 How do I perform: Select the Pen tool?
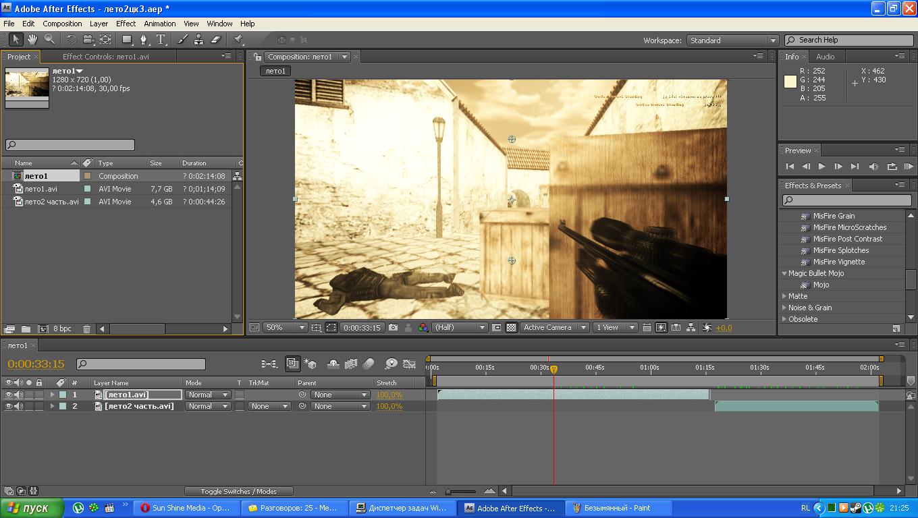(143, 40)
